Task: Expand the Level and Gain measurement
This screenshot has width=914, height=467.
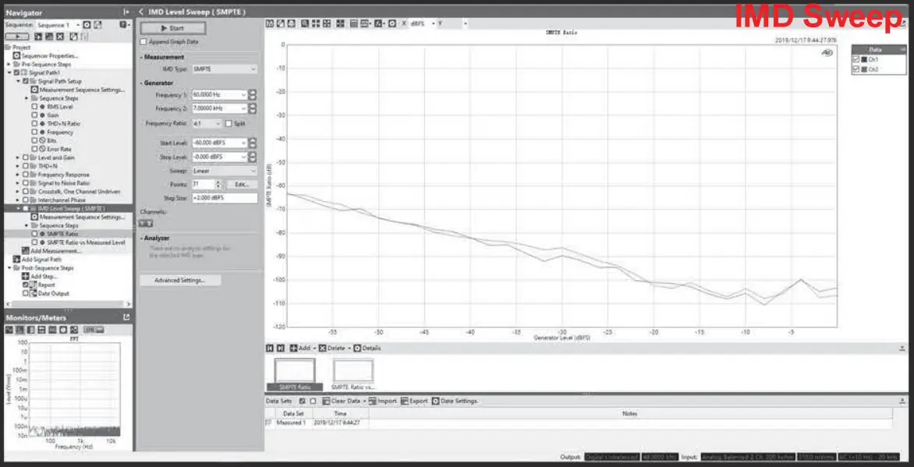Action: pyautogui.click(x=17, y=157)
